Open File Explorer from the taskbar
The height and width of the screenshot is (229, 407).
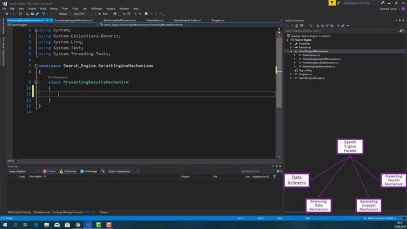pos(46,225)
